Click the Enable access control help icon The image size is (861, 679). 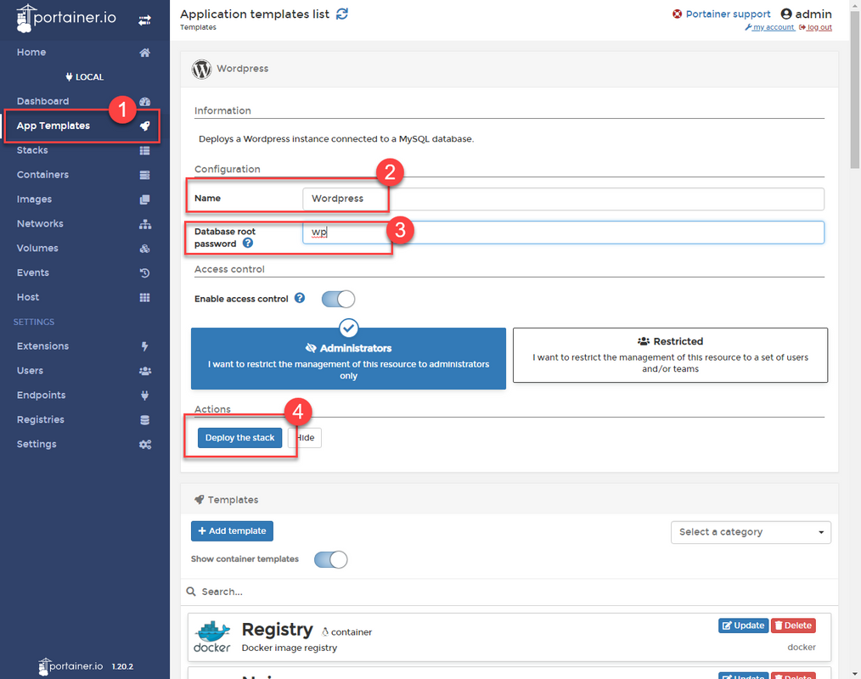[299, 298]
